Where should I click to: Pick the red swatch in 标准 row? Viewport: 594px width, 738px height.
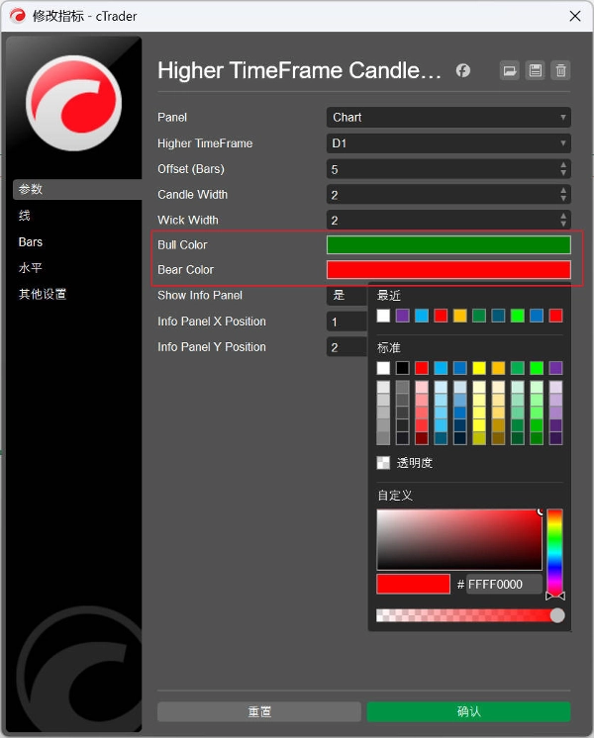[x=422, y=368]
